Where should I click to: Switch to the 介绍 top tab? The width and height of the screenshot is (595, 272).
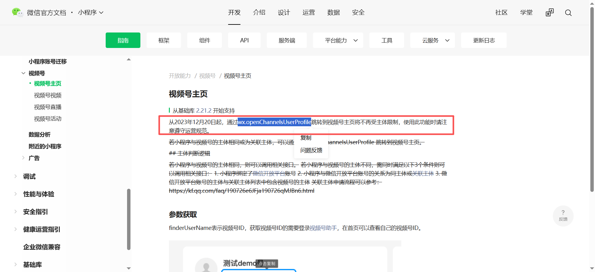259,12
